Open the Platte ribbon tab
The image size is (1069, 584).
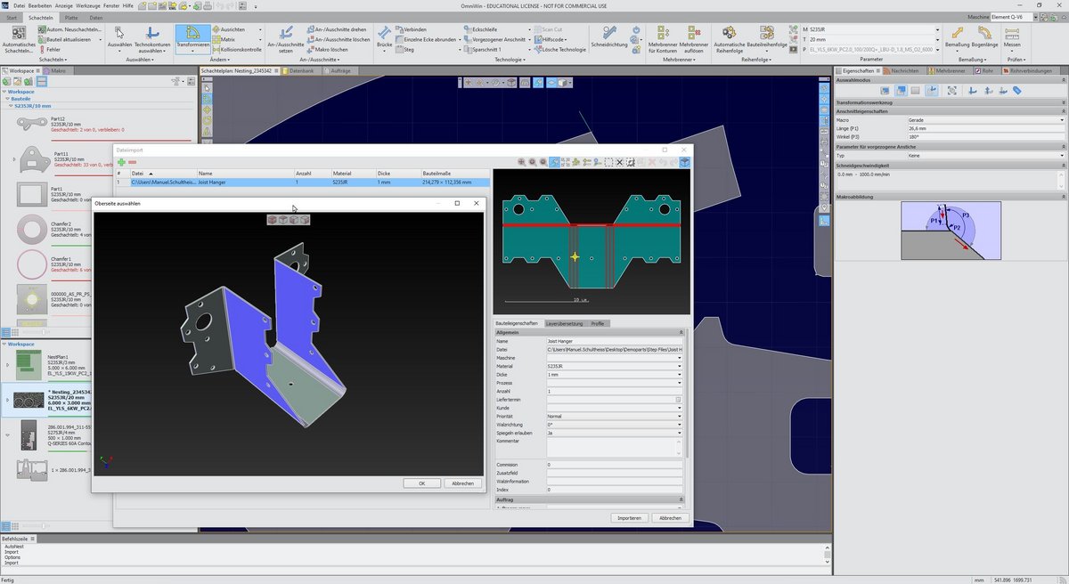point(70,17)
